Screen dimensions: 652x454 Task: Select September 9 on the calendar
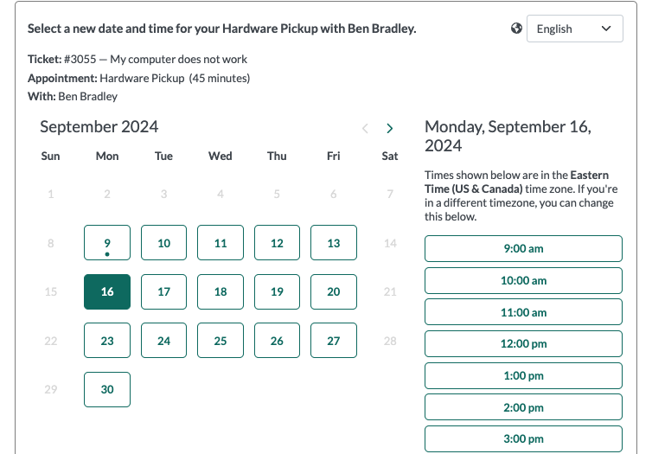tap(107, 243)
